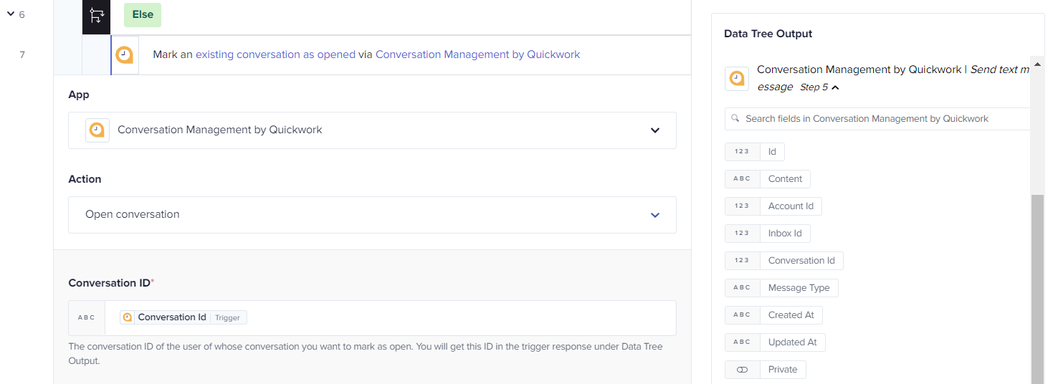This screenshot has height=384, width=1053.
Task: Click the ABC badge beside Message Type
Action: (x=742, y=288)
